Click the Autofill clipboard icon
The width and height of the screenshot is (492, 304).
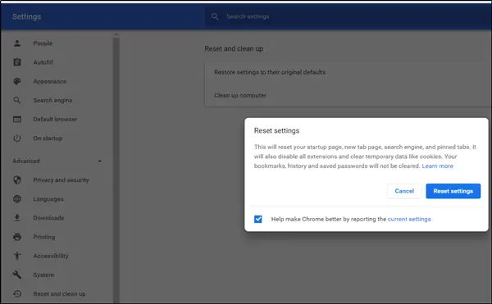click(x=17, y=62)
